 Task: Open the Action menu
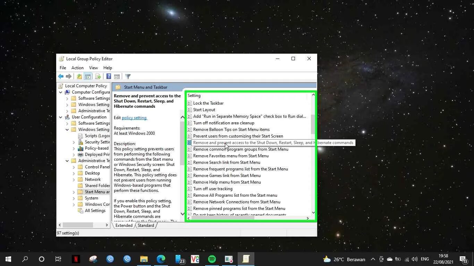[x=77, y=68]
